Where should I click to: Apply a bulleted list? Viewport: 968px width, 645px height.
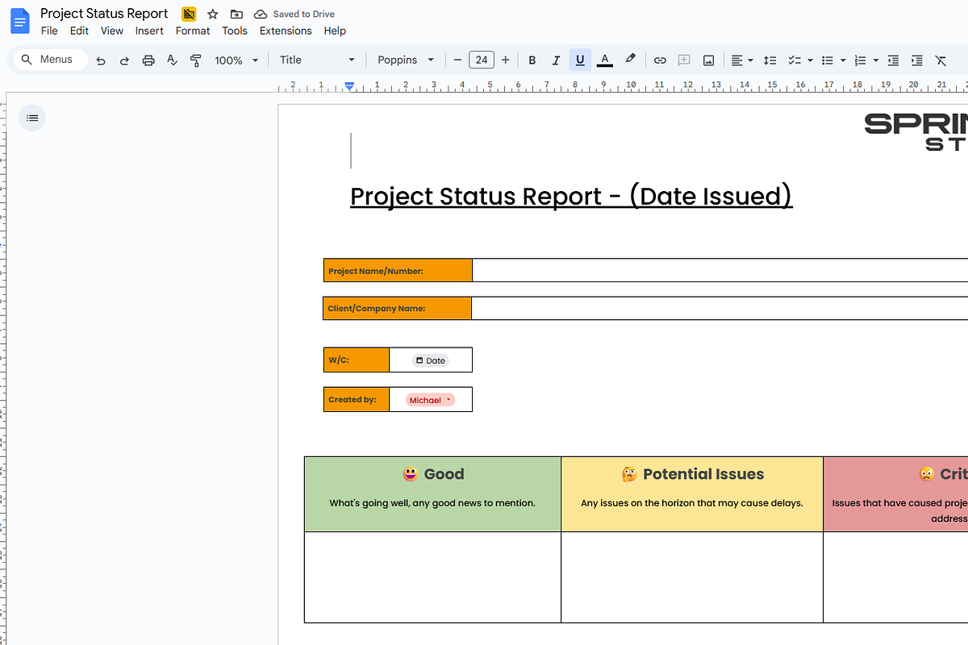coord(827,60)
